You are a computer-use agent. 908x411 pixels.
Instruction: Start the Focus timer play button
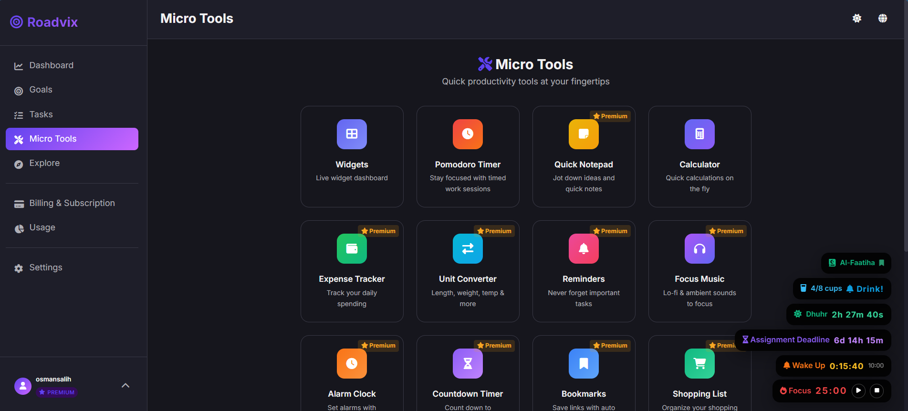[x=858, y=390]
